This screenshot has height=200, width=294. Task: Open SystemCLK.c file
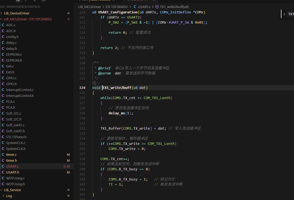(x=16, y=143)
